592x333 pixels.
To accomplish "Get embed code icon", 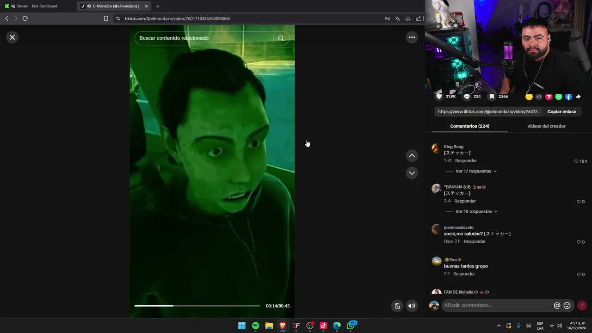I will pos(539,97).
